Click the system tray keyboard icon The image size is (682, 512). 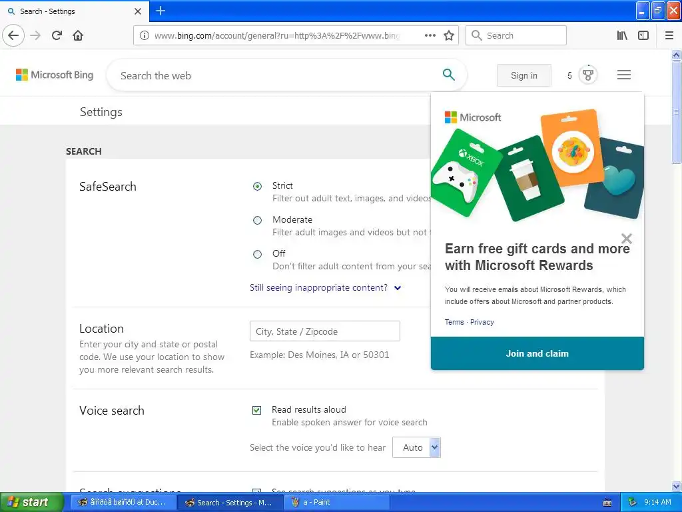607,503
